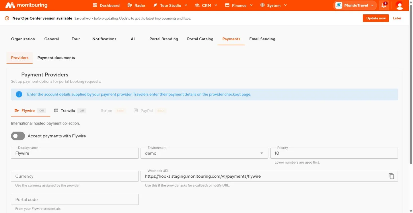Click the Display name field
413x213 pixels.
[x=75, y=153]
